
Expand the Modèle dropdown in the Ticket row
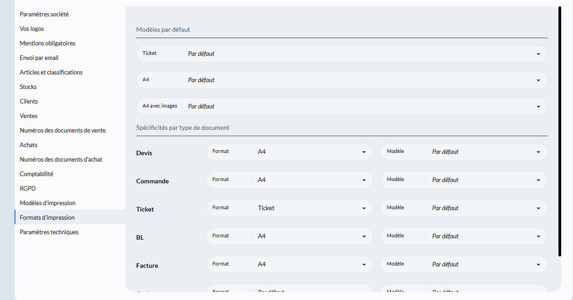(x=464, y=208)
